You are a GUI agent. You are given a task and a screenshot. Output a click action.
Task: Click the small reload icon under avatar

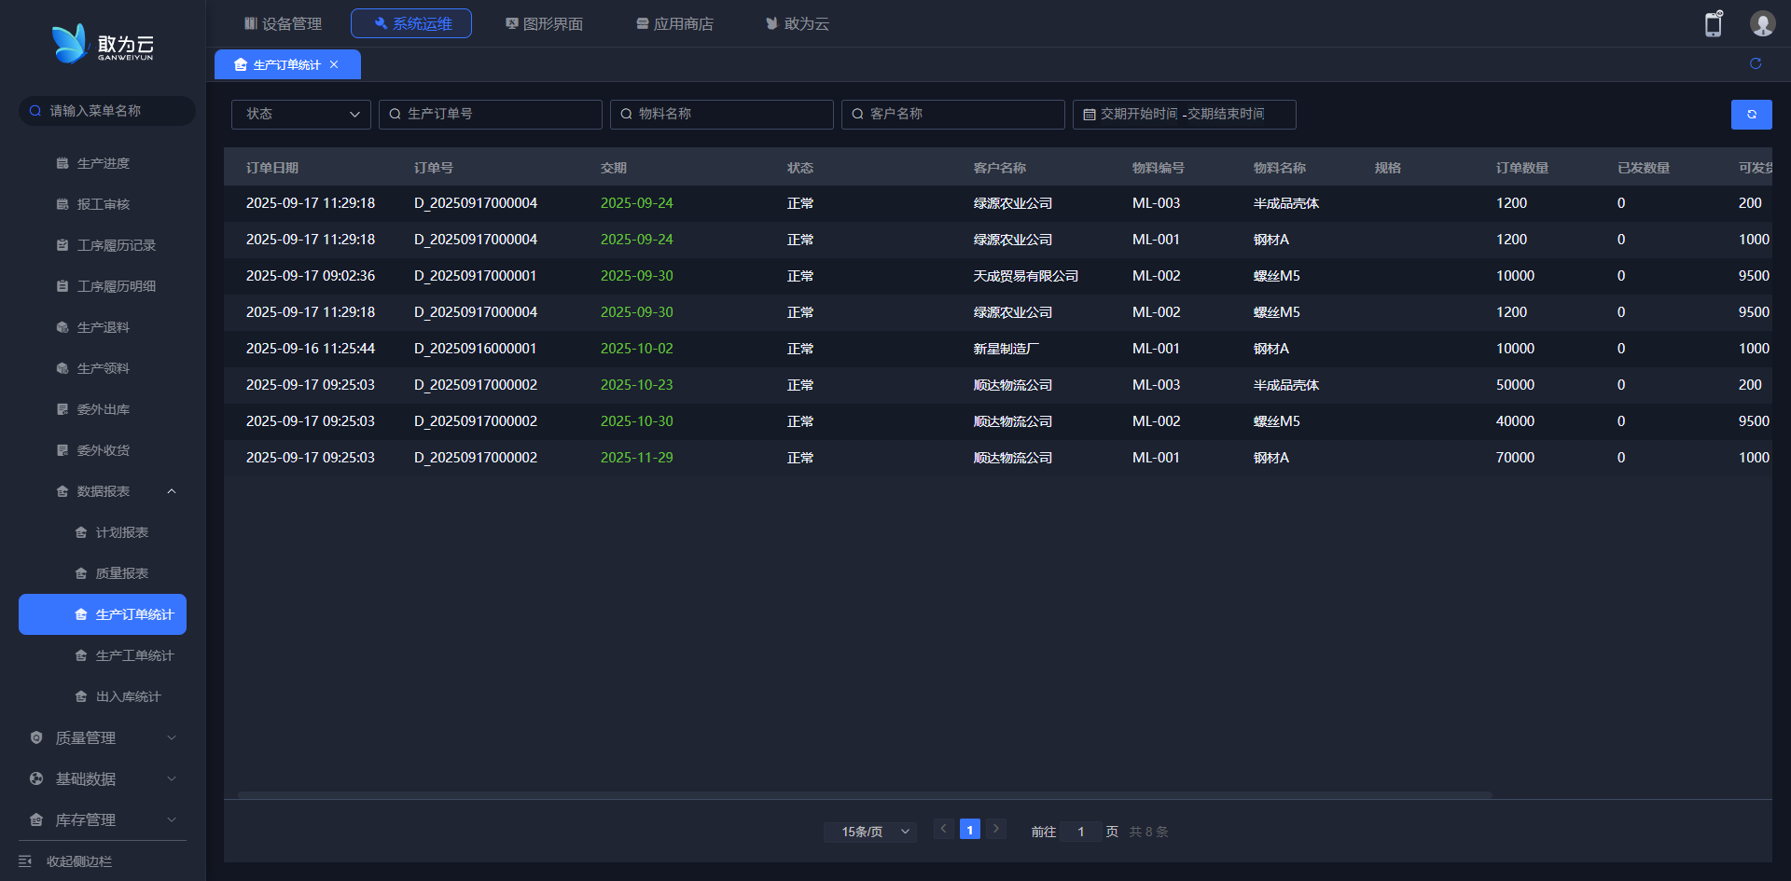(x=1756, y=63)
